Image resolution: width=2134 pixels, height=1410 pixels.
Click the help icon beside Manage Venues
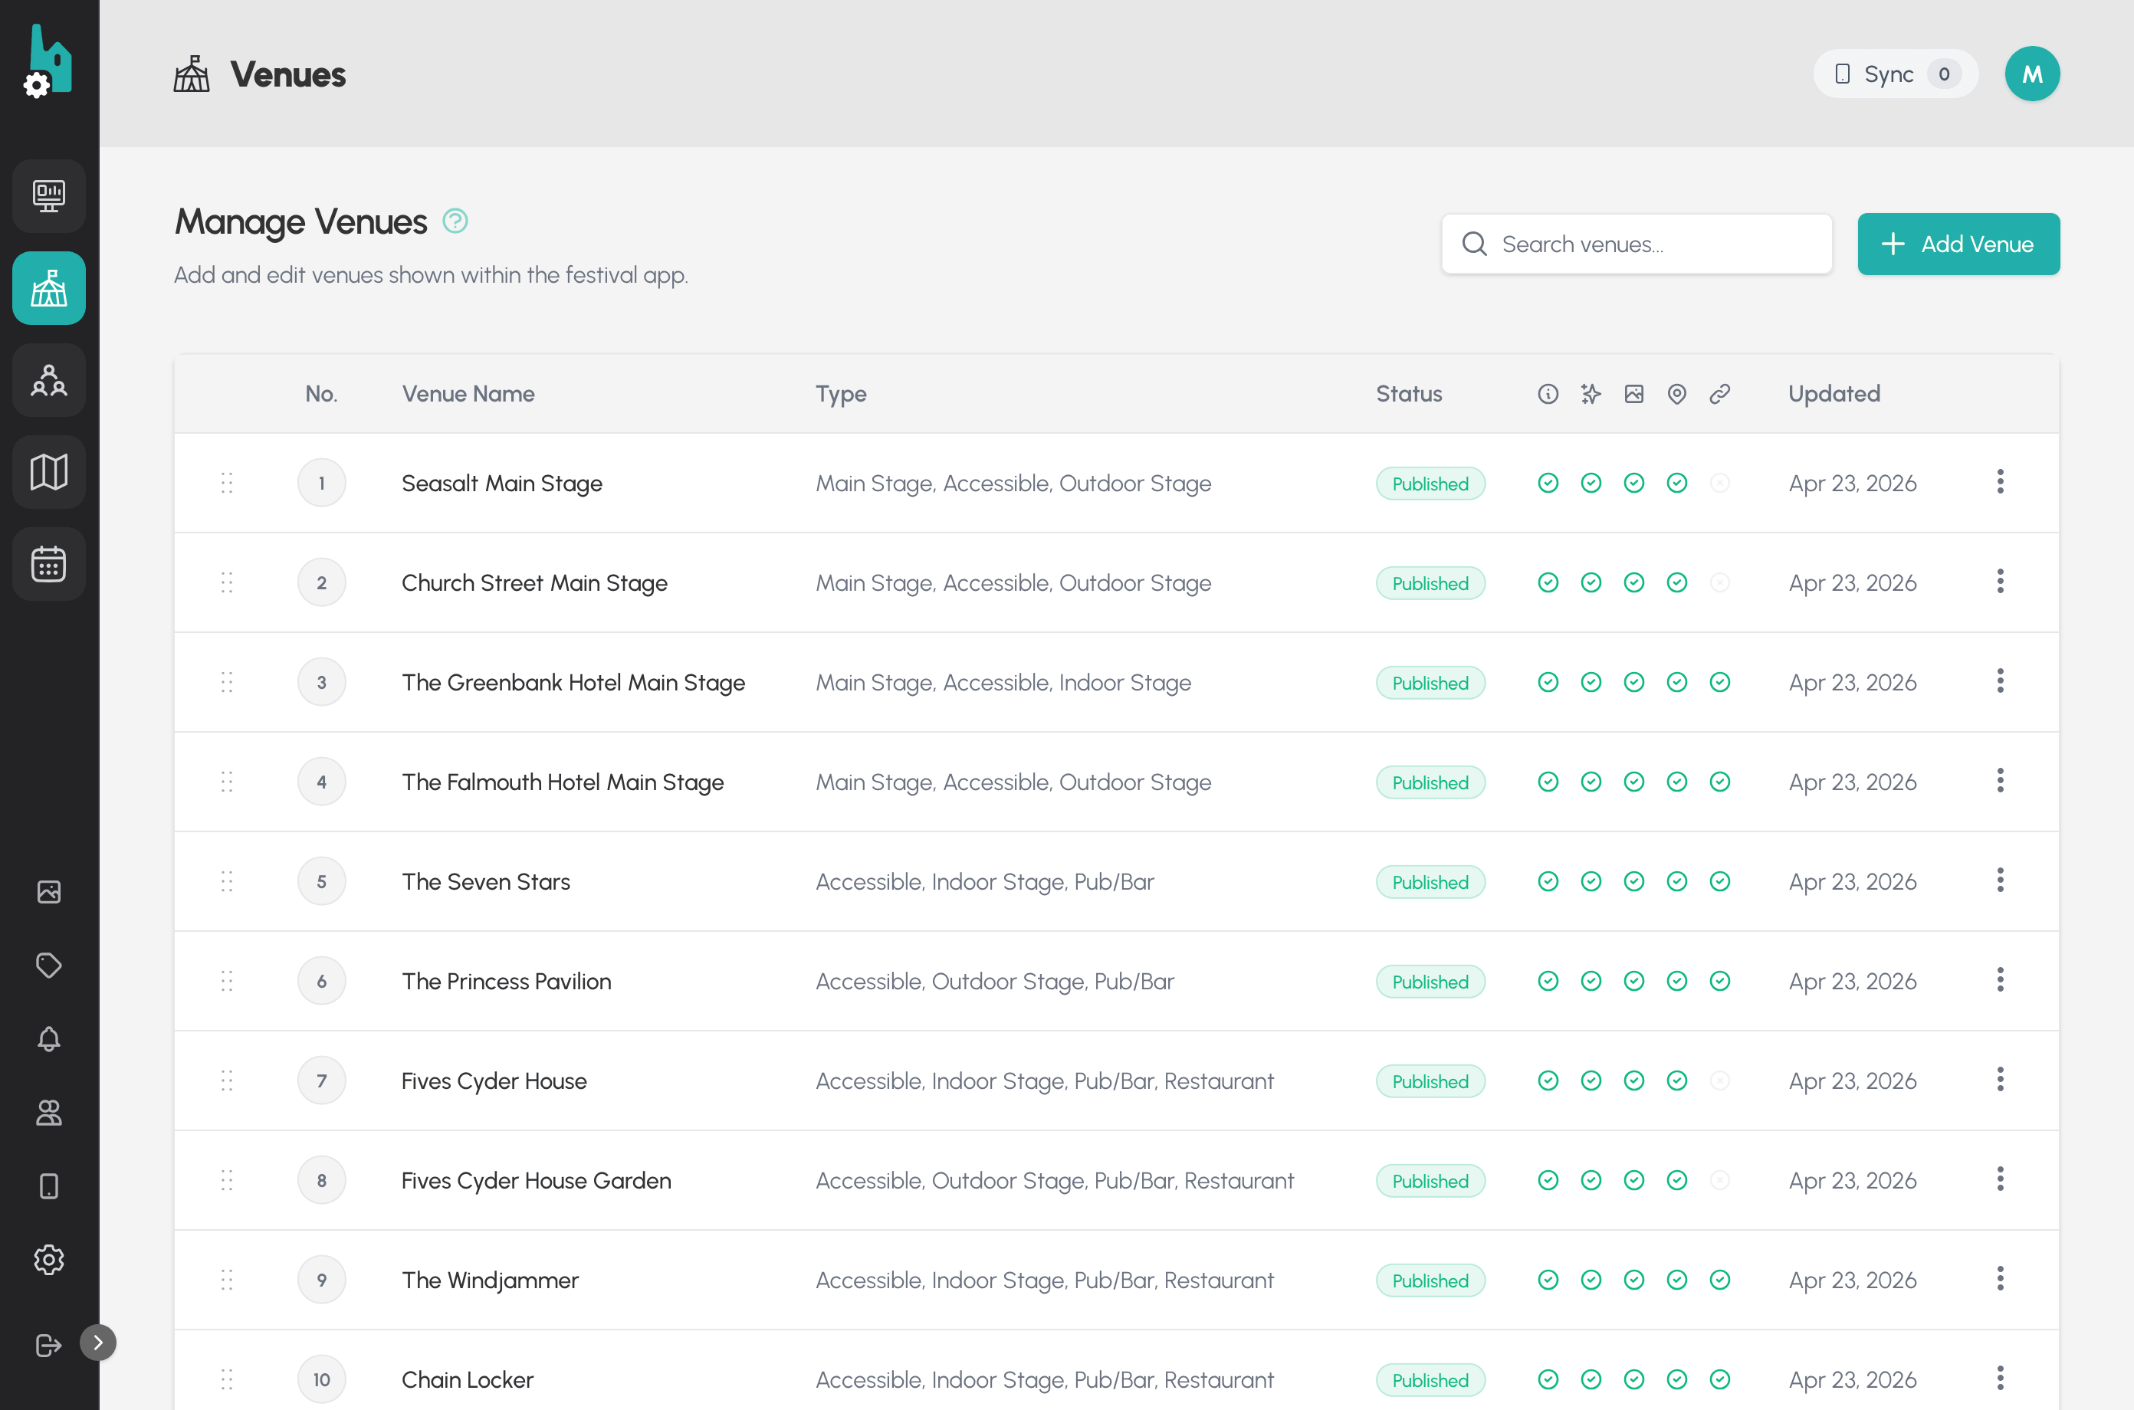(455, 221)
